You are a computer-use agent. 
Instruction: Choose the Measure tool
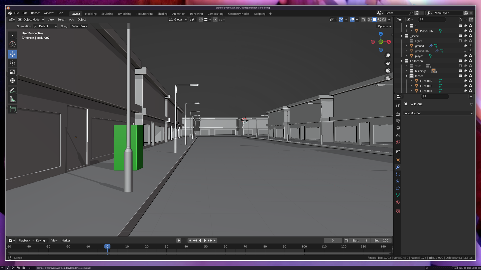tap(12, 99)
